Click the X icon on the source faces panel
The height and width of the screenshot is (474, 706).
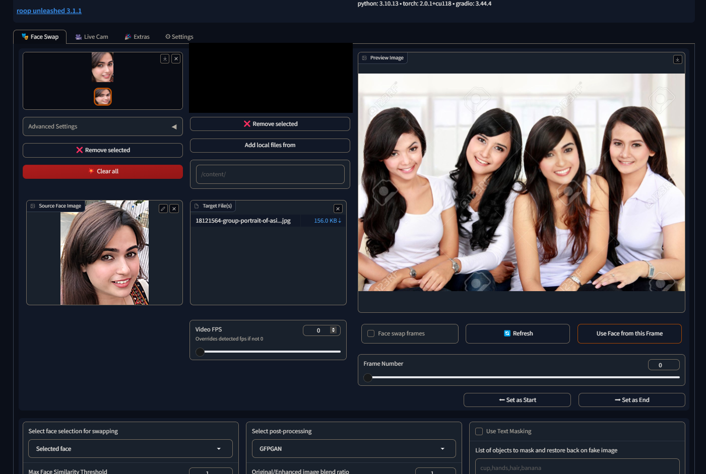pyautogui.click(x=176, y=58)
